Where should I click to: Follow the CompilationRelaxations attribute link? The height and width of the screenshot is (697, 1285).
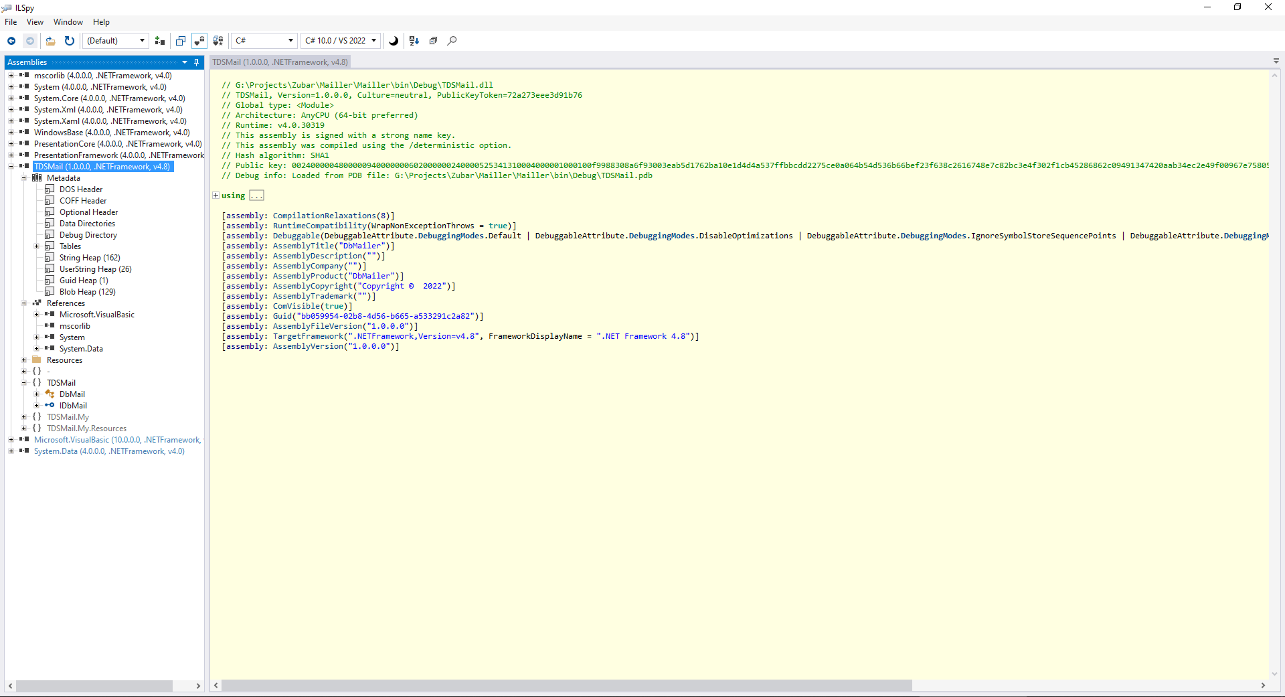pyautogui.click(x=325, y=216)
